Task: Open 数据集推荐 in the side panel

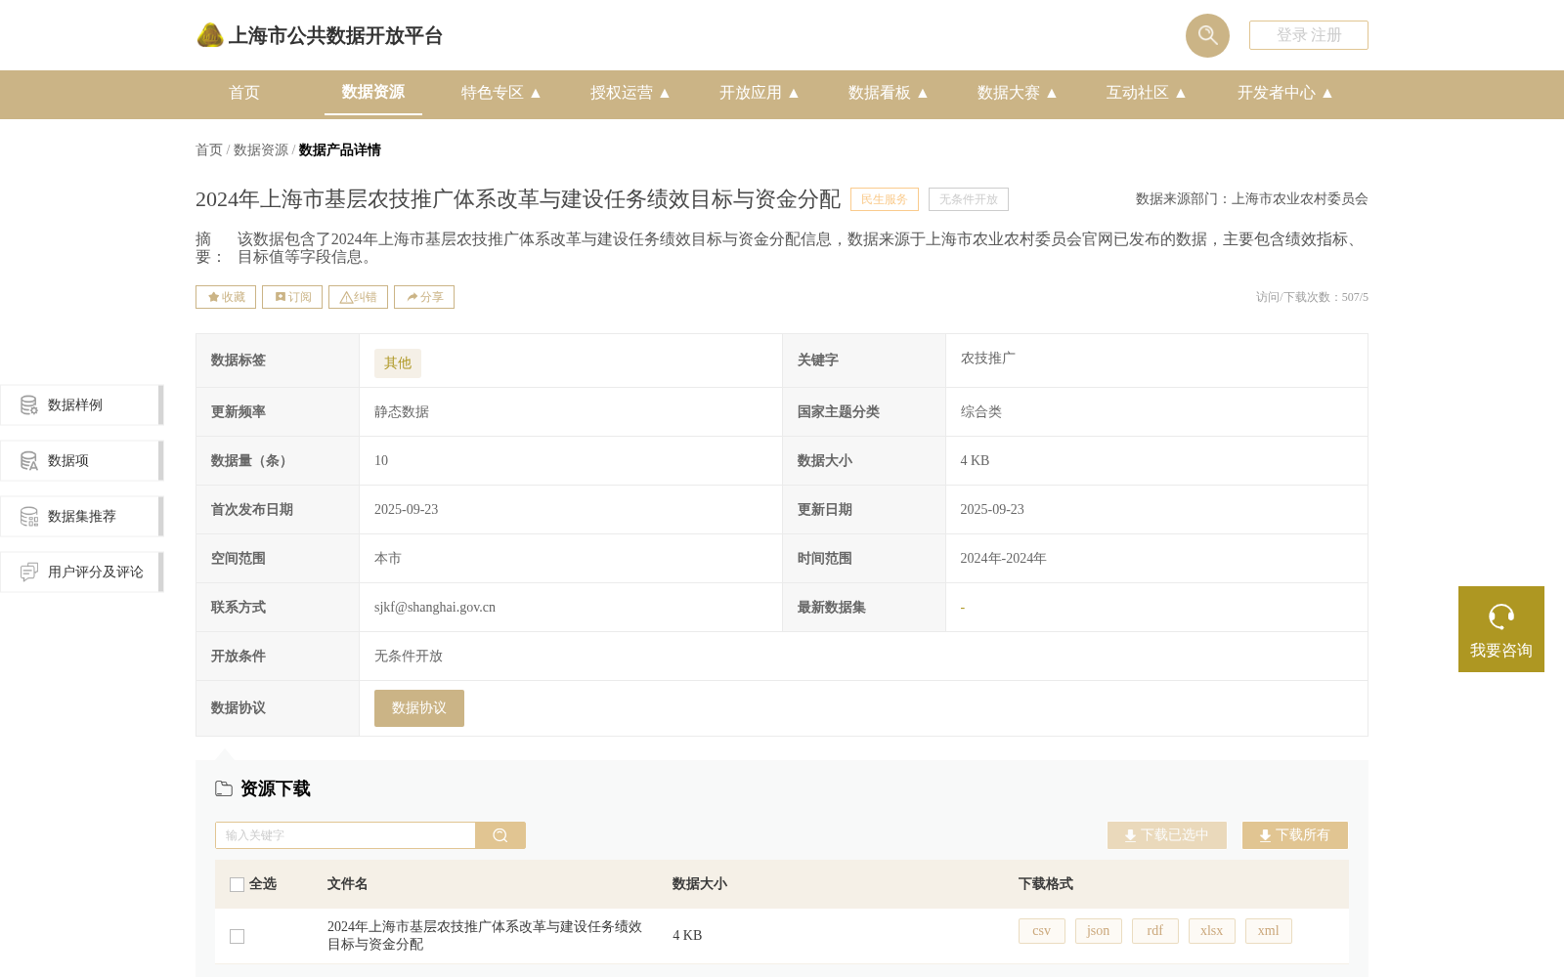Action: coord(82,517)
